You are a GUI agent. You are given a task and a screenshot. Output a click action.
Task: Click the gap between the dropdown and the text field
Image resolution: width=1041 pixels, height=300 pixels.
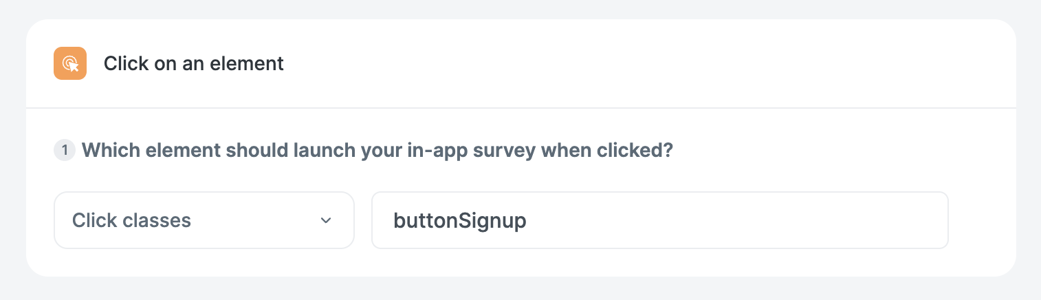pyautogui.click(x=363, y=220)
